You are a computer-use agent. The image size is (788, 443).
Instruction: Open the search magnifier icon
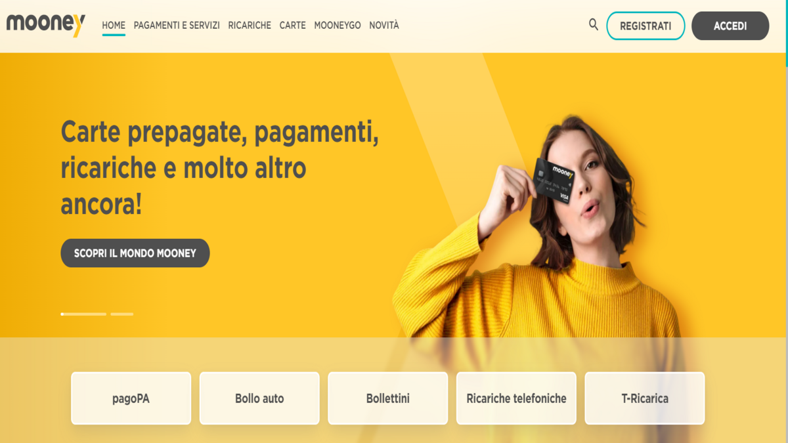coord(594,25)
